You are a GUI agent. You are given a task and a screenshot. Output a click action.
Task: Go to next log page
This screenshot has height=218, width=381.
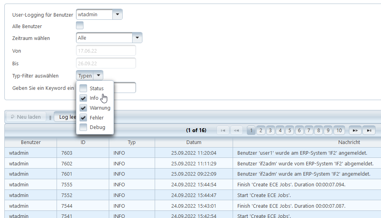[355, 130]
